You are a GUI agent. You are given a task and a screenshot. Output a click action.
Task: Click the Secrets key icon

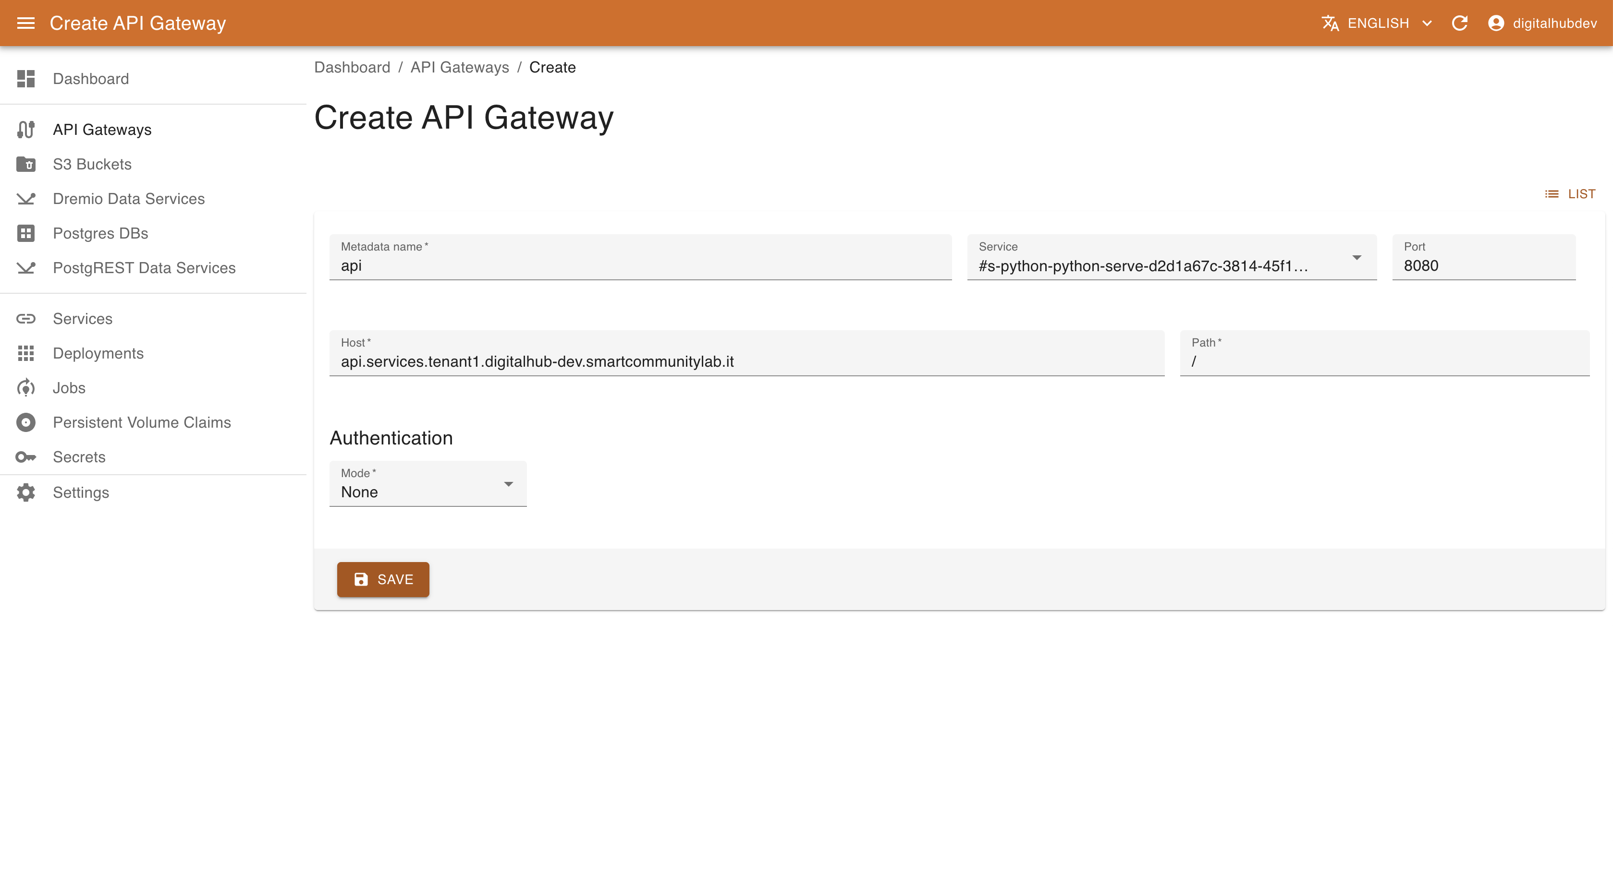25,456
